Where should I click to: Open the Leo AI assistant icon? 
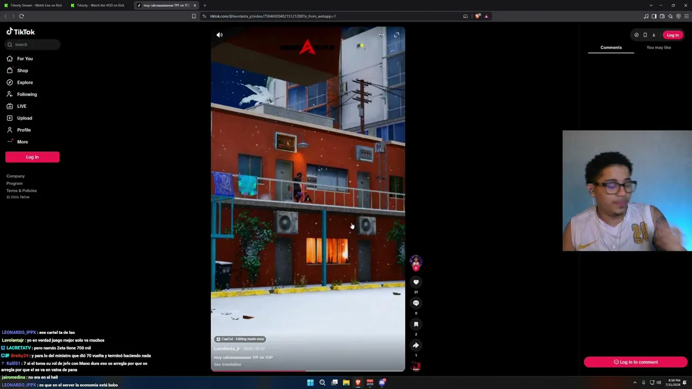670,16
